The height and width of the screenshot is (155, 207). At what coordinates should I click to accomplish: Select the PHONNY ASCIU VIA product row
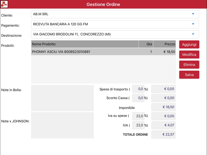point(104,52)
